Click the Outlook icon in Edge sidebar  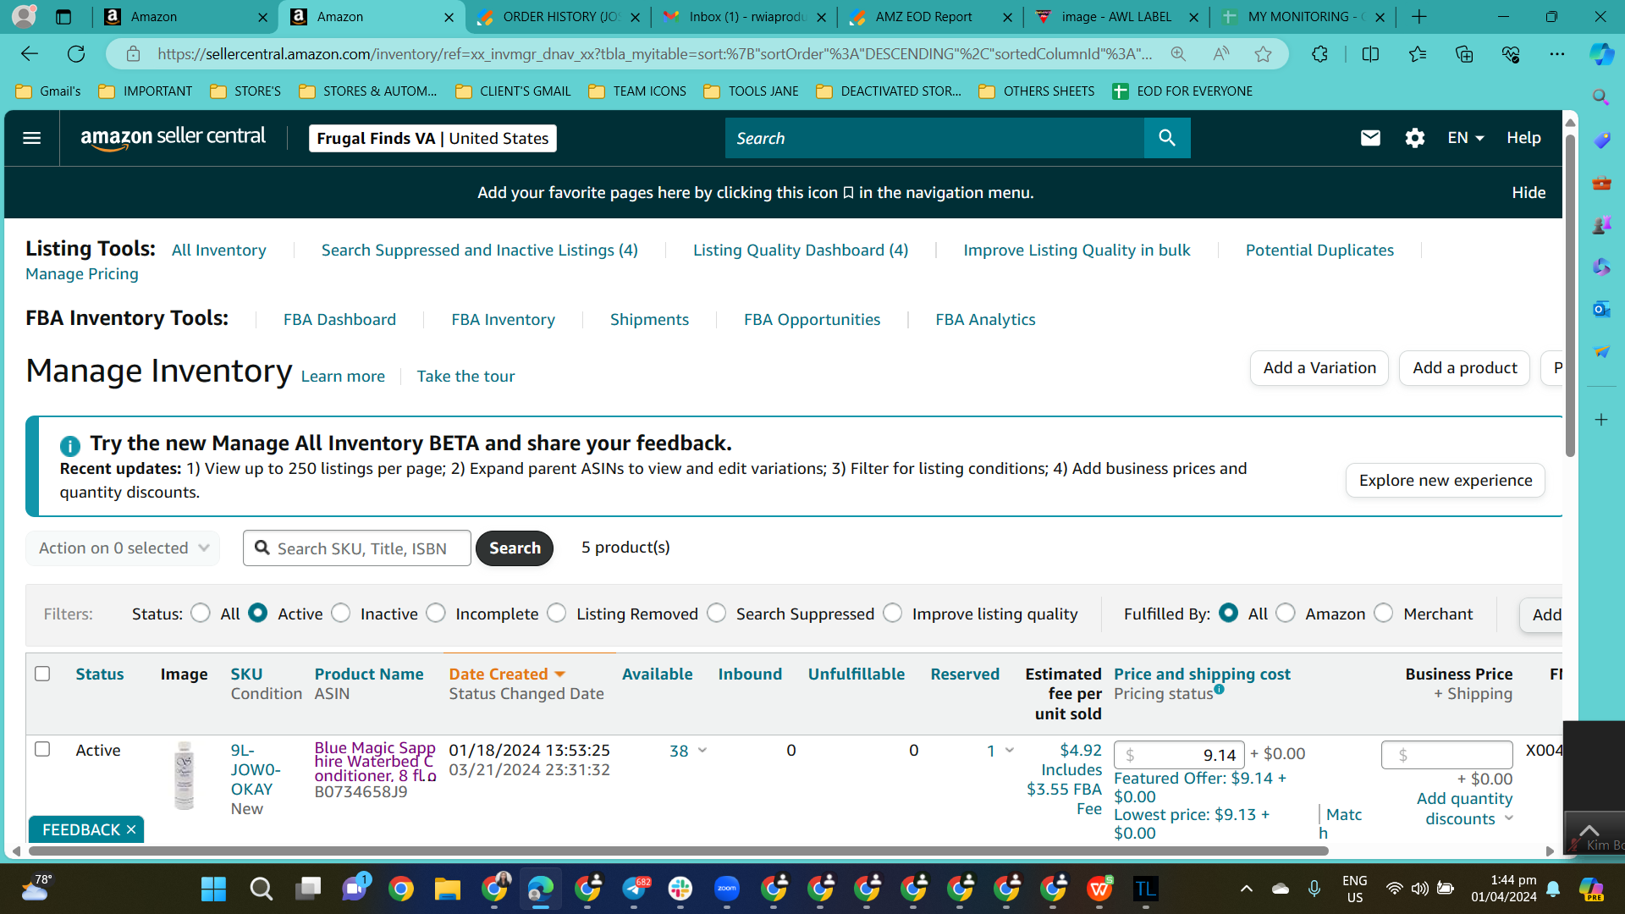[1601, 310]
